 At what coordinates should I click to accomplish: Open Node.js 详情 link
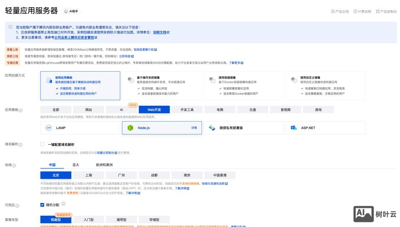pos(194,128)
